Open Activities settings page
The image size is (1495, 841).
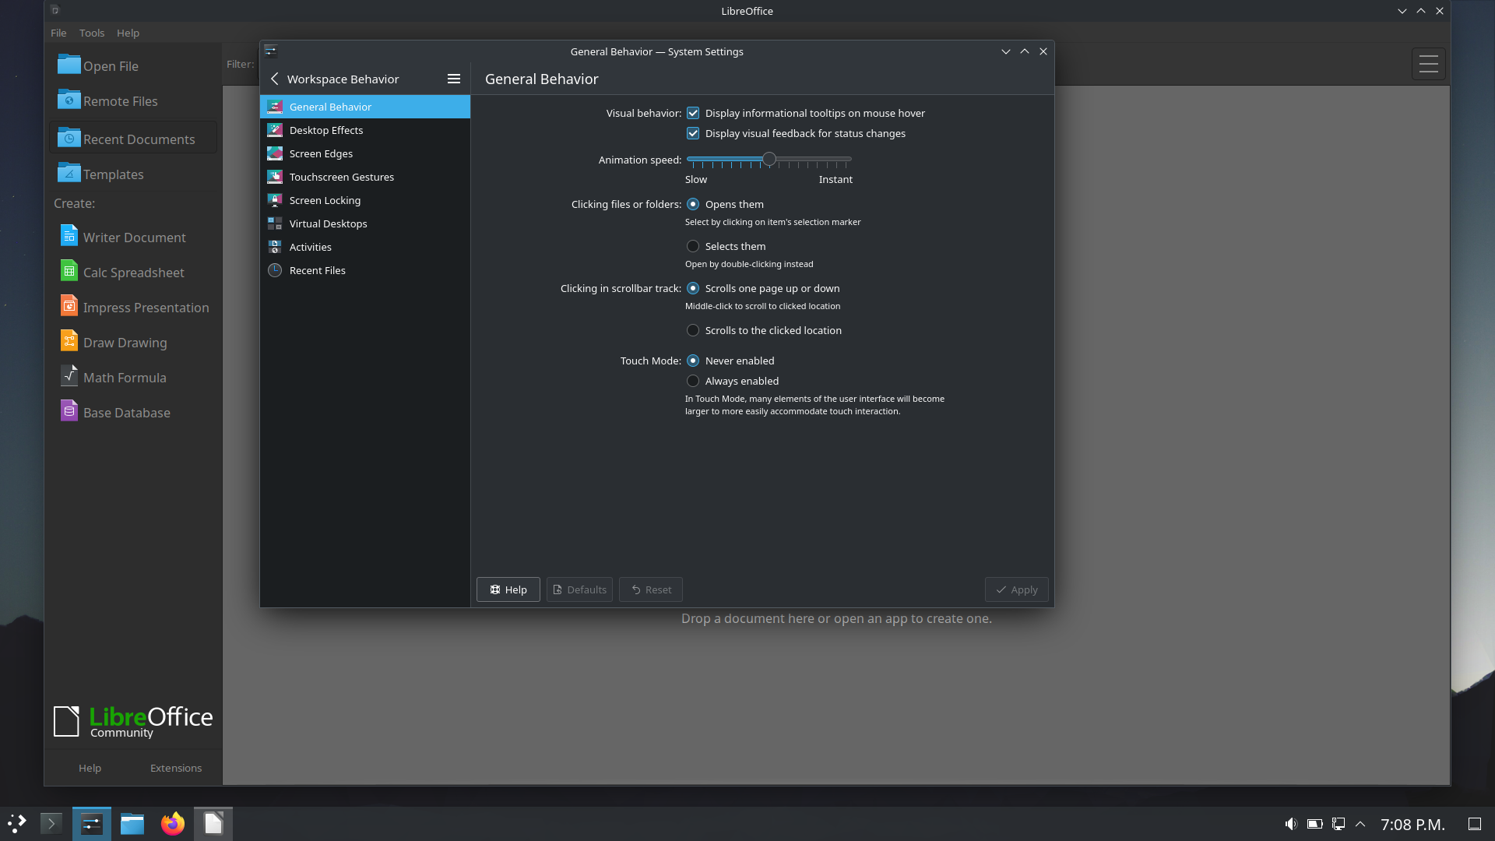coord(364,247)
